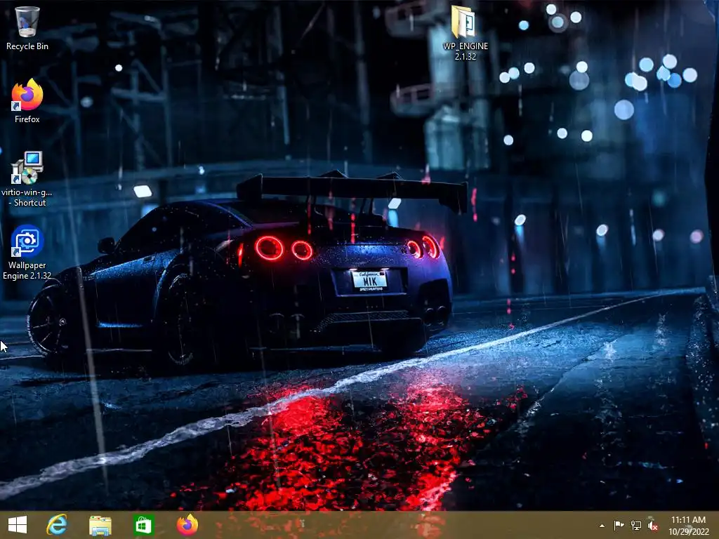Open File Explorer from the taskbar
Image resolution: width=719 pixels, height=539 pixels.
(100, 525)
